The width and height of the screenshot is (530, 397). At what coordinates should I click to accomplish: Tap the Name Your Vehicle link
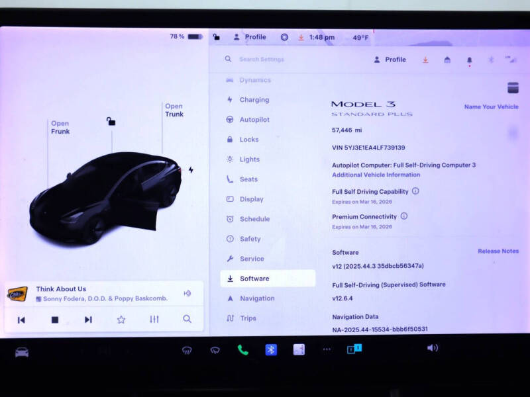point(490,107)
